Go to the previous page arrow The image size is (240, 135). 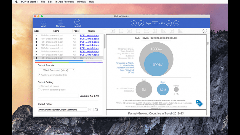[x=134, y=23]
